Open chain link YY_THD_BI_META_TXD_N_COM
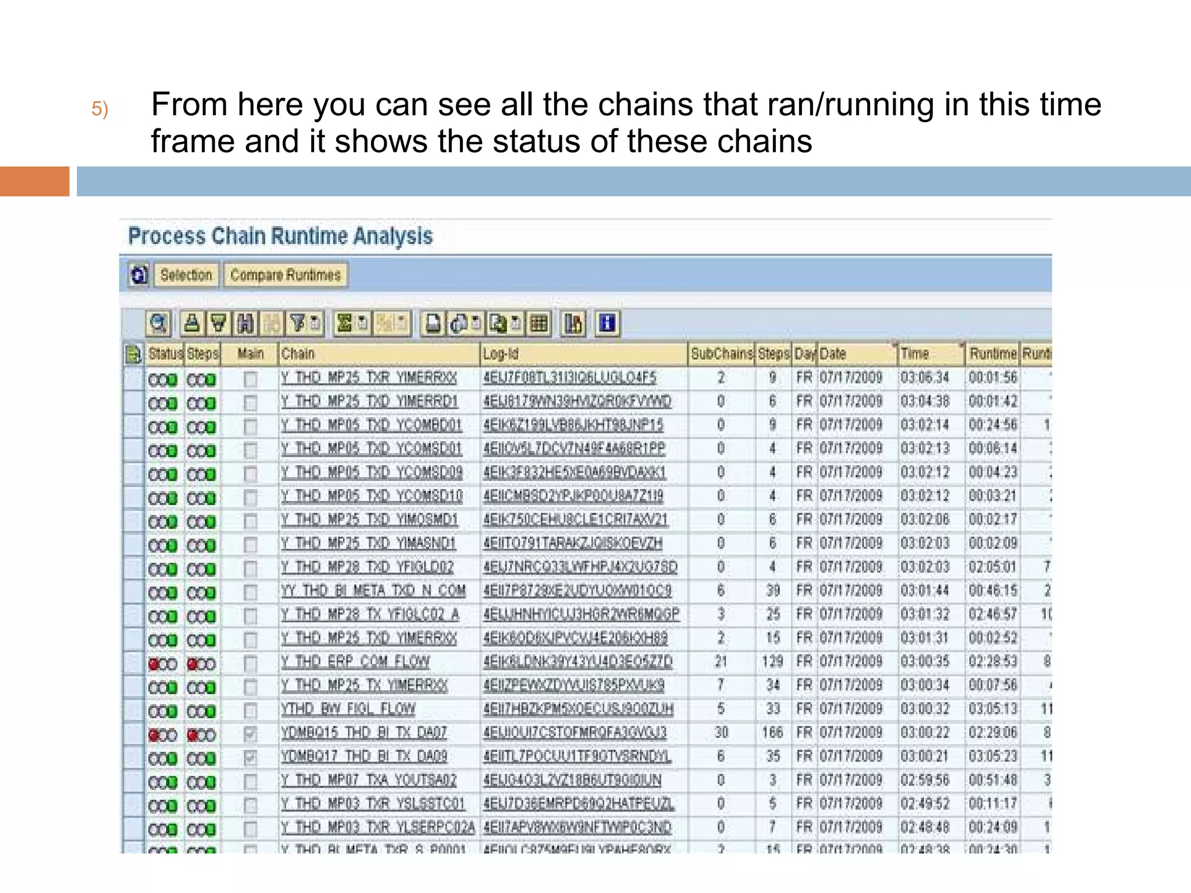This screenshot has width=1191, height=893. coord(373,591)
